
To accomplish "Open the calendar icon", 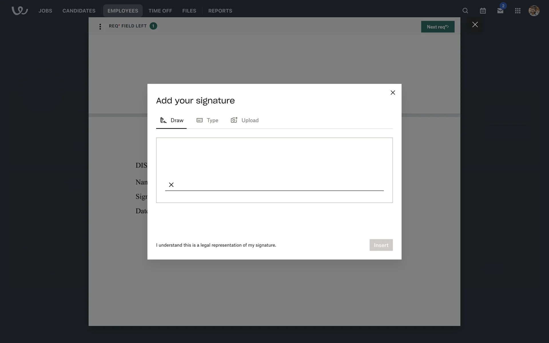I will (483, 11).
